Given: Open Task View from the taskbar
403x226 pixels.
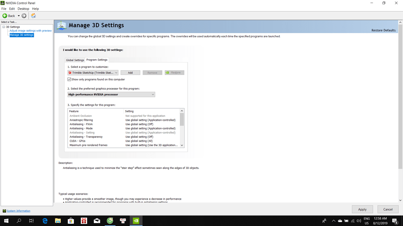Looking at the screenshot, I should [32, 221].
